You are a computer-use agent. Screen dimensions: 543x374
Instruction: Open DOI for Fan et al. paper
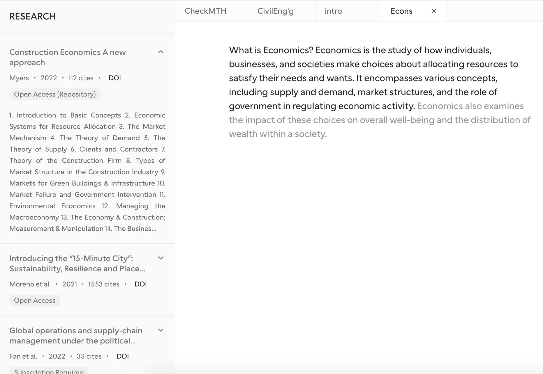click(x=123, y=356)
